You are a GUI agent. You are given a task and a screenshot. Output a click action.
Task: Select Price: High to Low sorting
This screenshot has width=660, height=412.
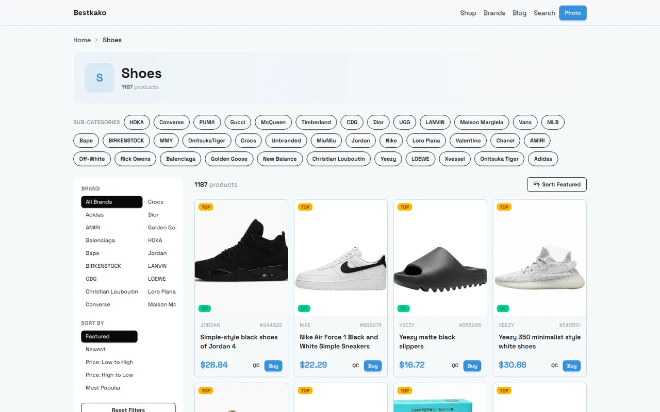pyautogui.click(x=109, y=375)
